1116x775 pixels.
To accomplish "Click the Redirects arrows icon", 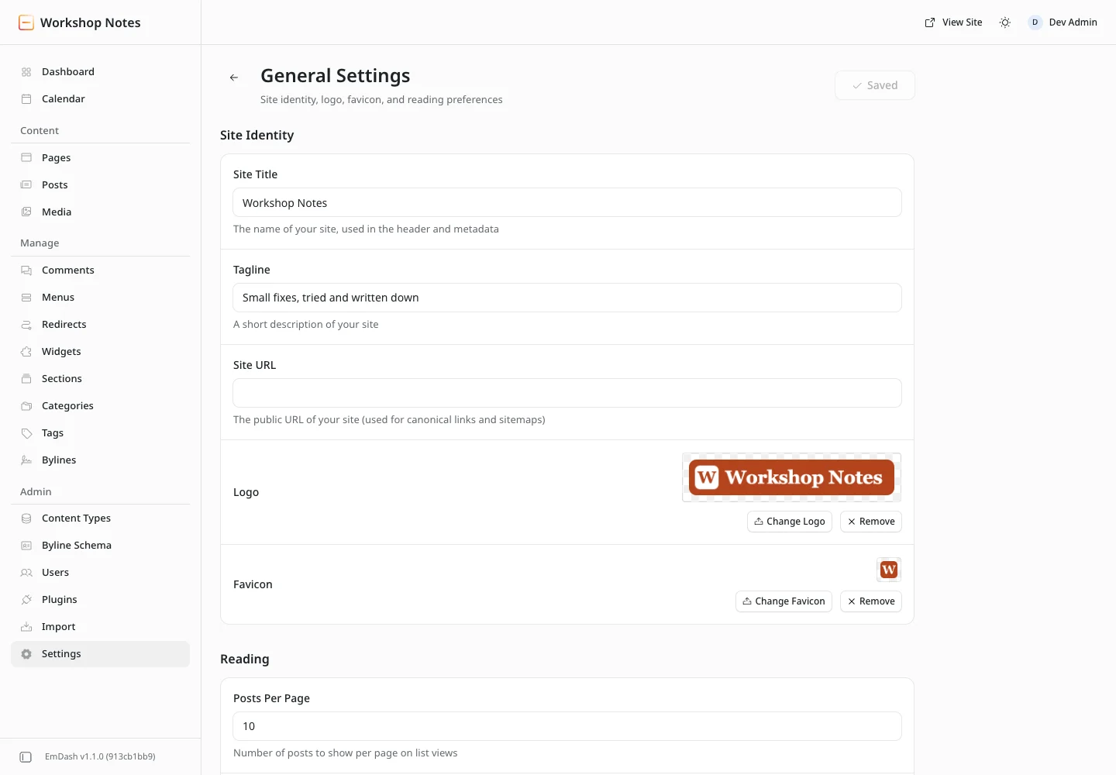I will [x=26, y=325].
